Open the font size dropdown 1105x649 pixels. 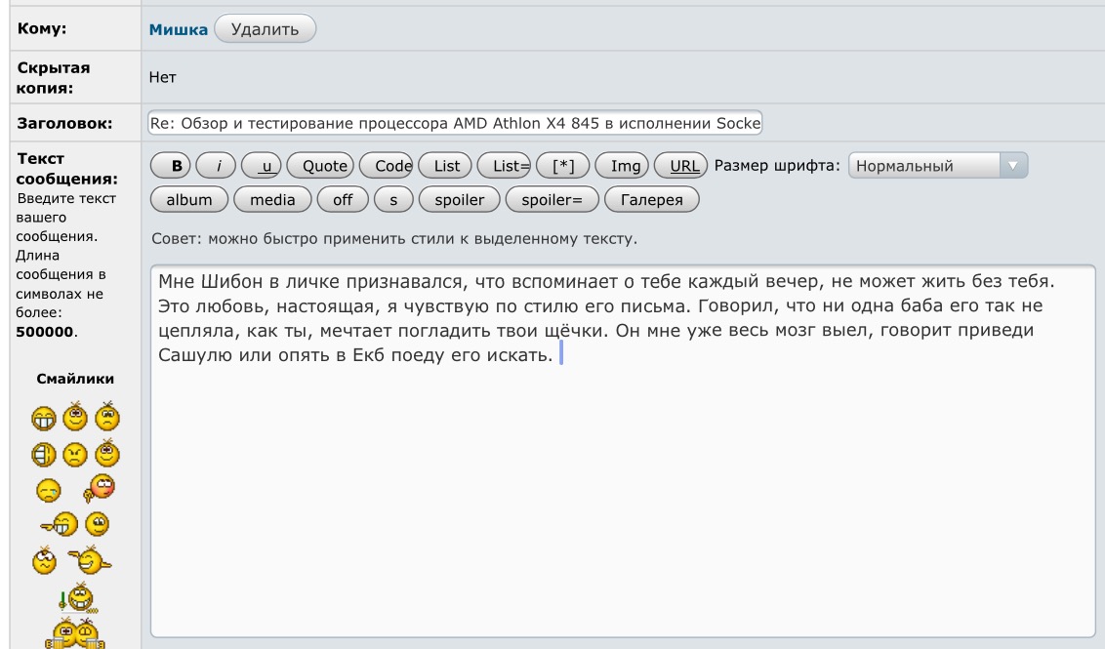tap(938, 166)
